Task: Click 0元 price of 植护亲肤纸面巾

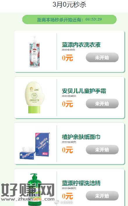Action: point(67,150)
